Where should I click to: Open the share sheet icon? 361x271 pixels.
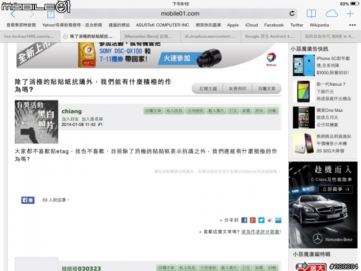[x=51, y=14]
